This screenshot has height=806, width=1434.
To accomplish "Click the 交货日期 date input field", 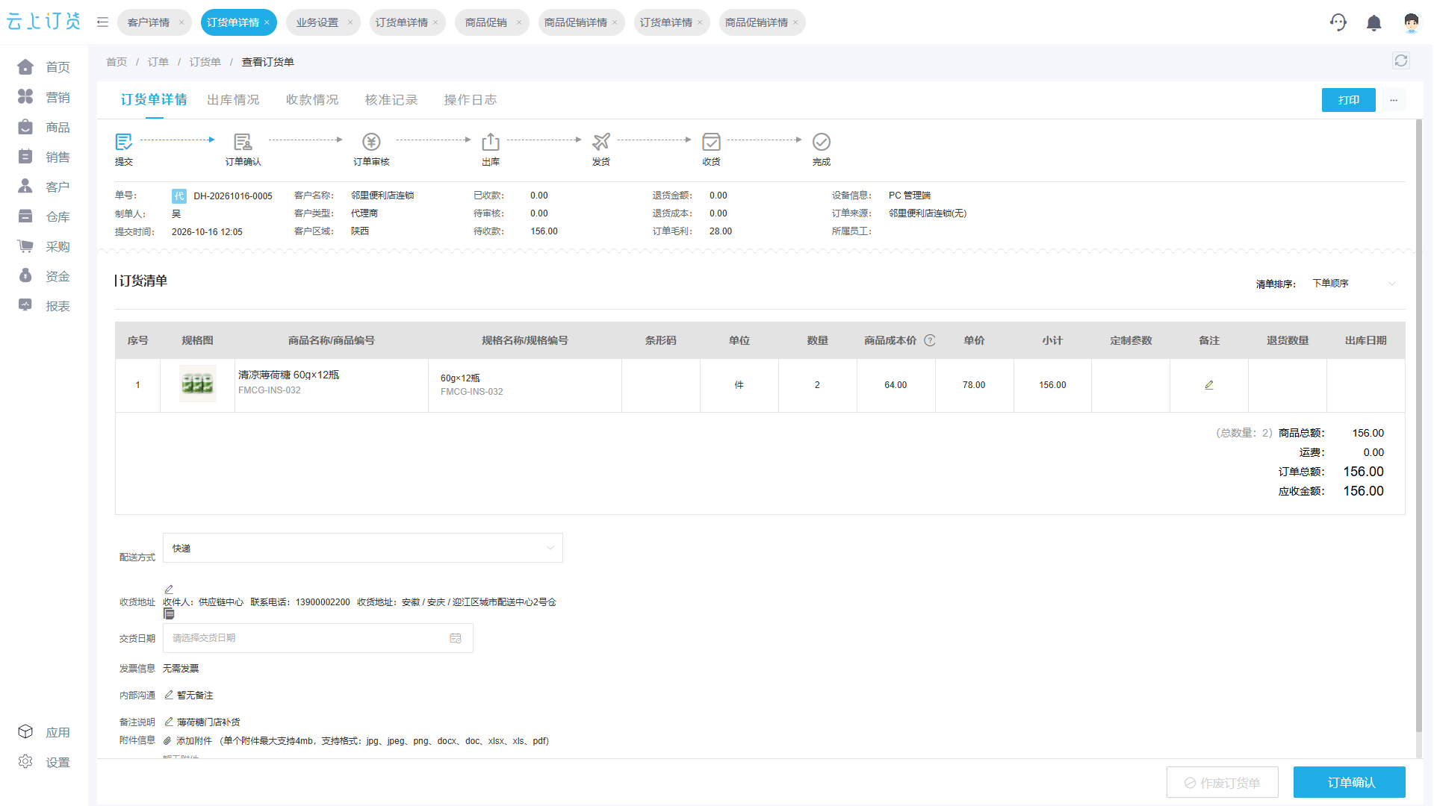I will point(318,638).
